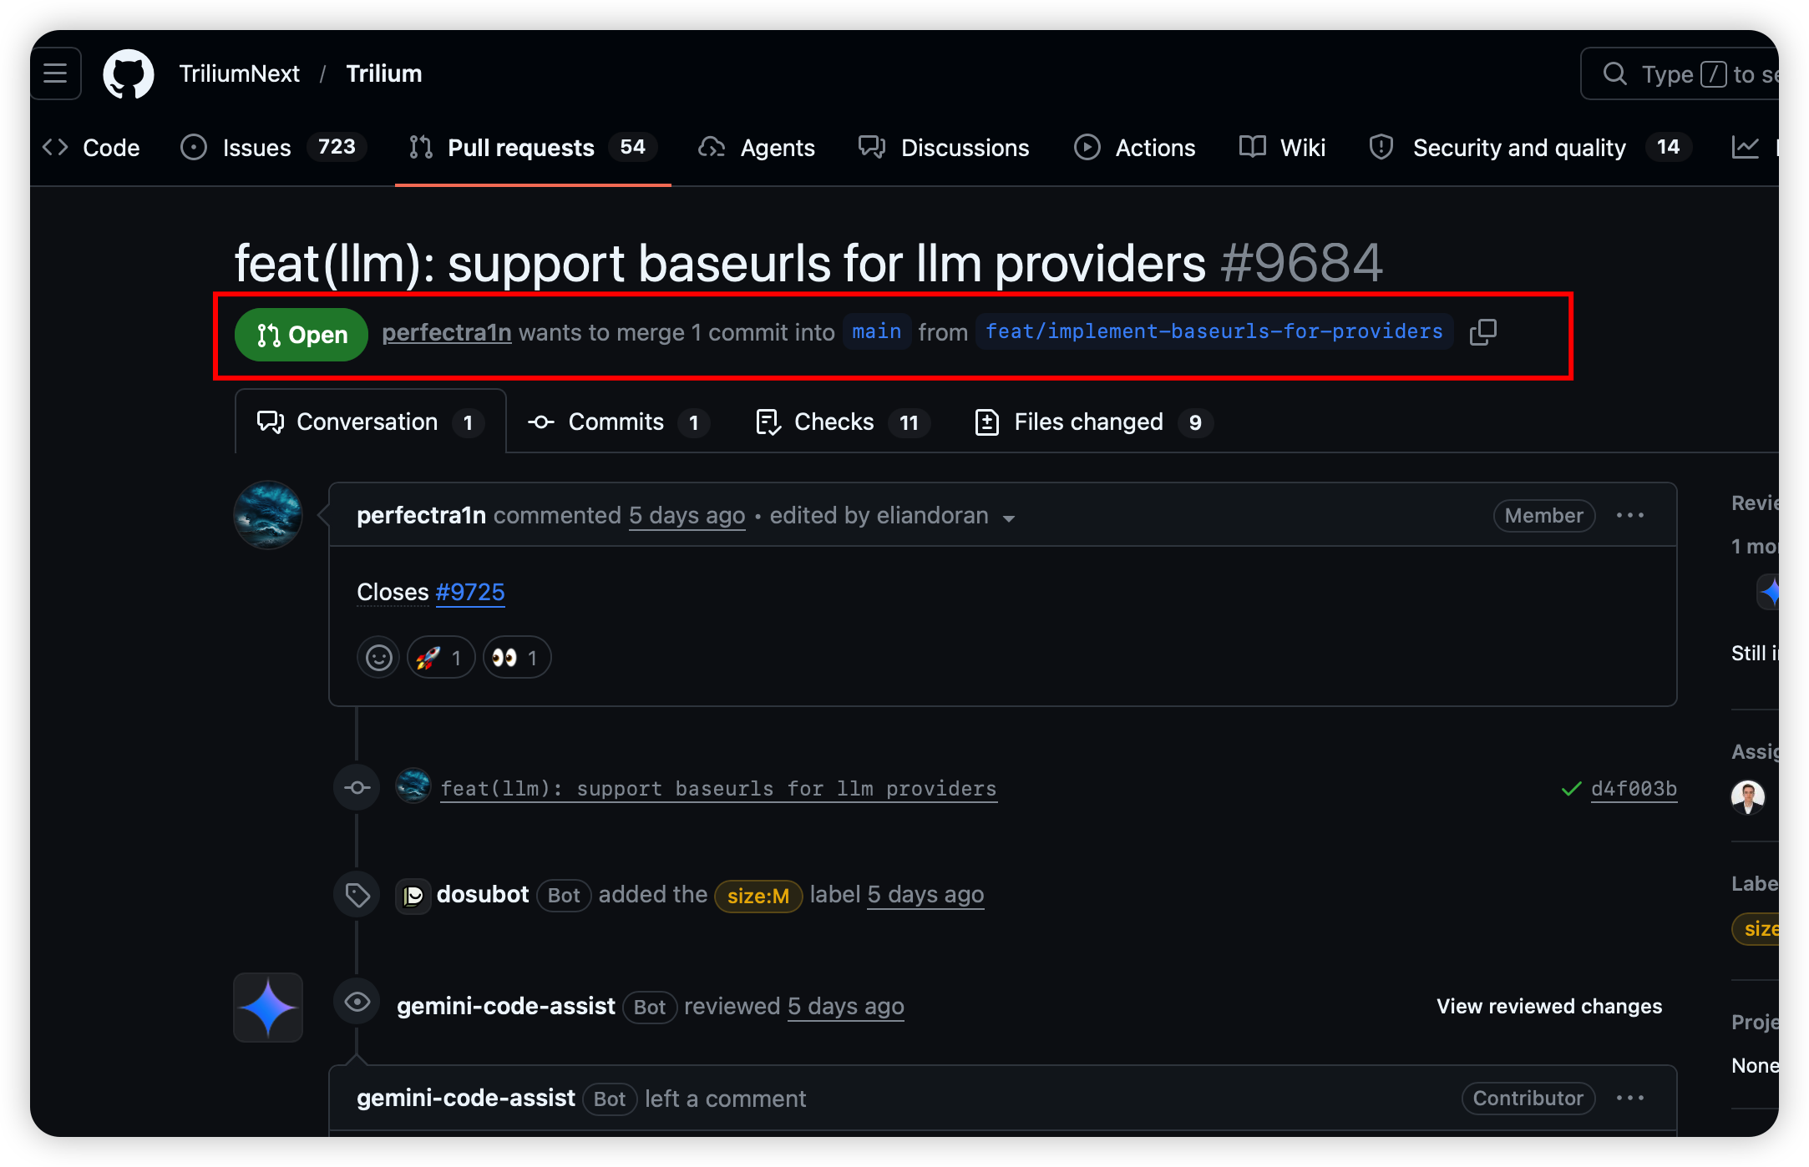Click the small commit author avatar
This screenshot has width=1809, height=1167.
413,786
